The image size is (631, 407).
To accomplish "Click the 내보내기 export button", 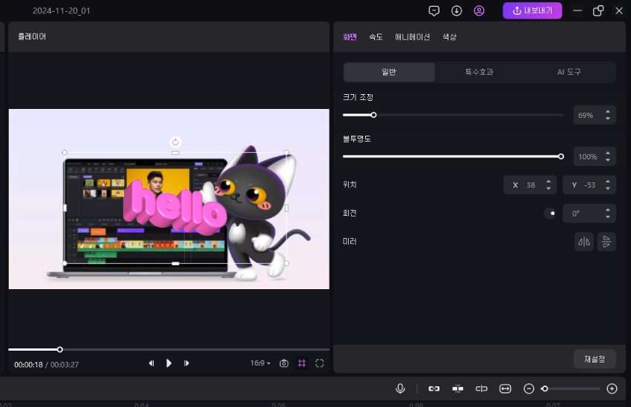I will 532,11.
